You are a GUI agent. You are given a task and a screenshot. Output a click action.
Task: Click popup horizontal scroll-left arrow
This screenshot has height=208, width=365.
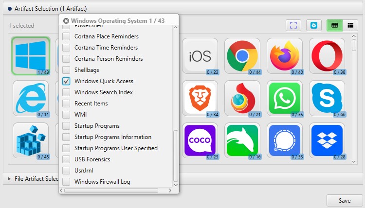coord(61,191)
